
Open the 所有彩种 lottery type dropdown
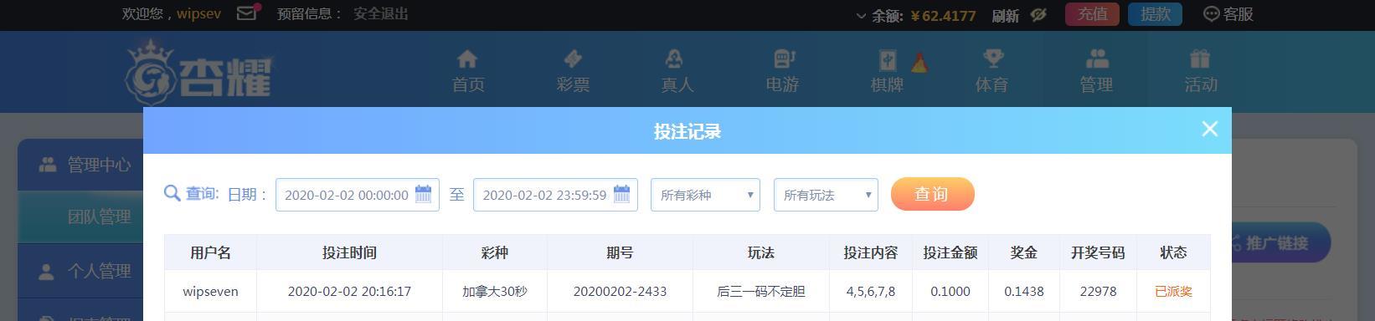705,195
